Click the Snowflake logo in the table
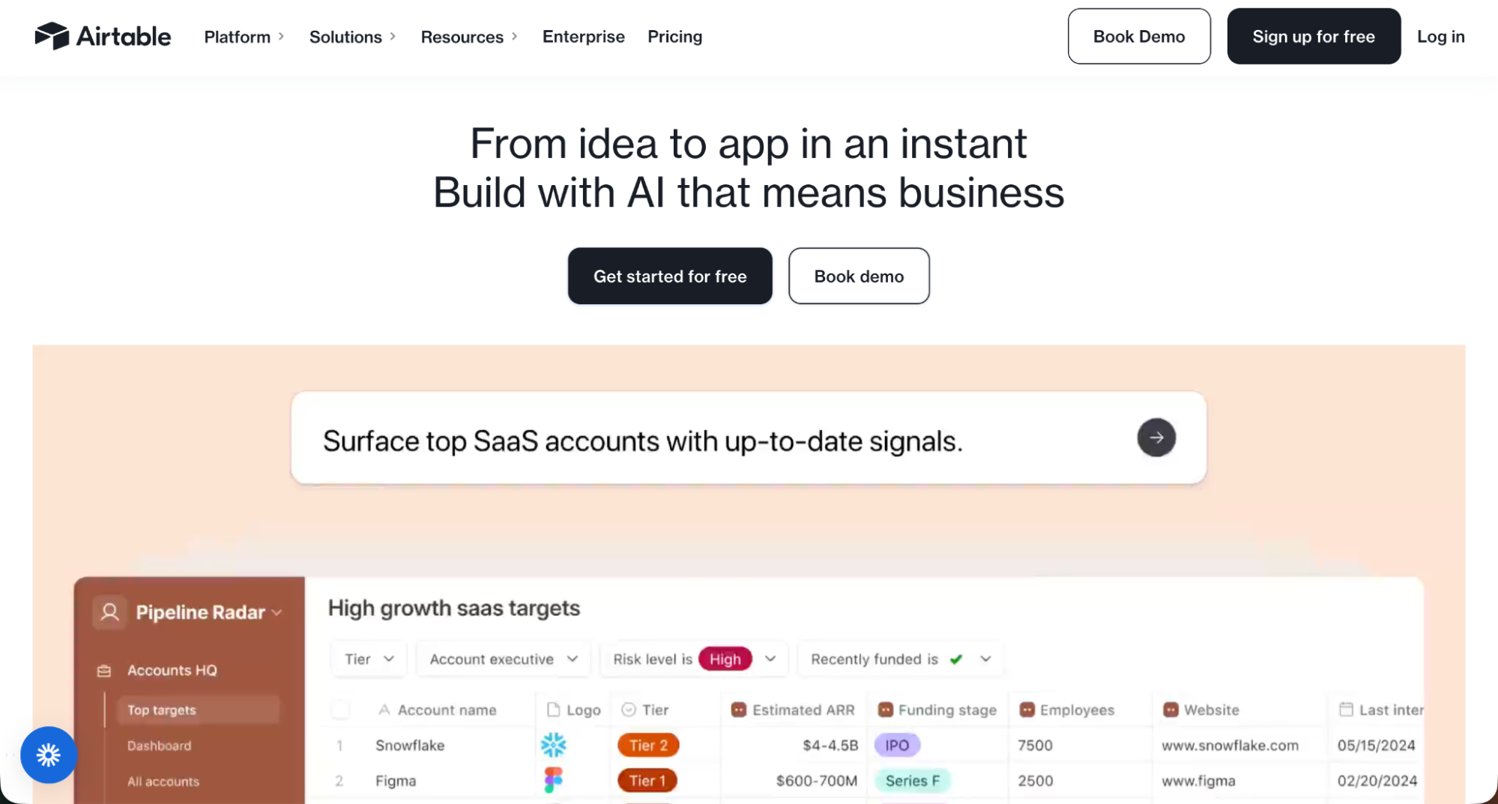1498x804 pixels. click(554, 745)
